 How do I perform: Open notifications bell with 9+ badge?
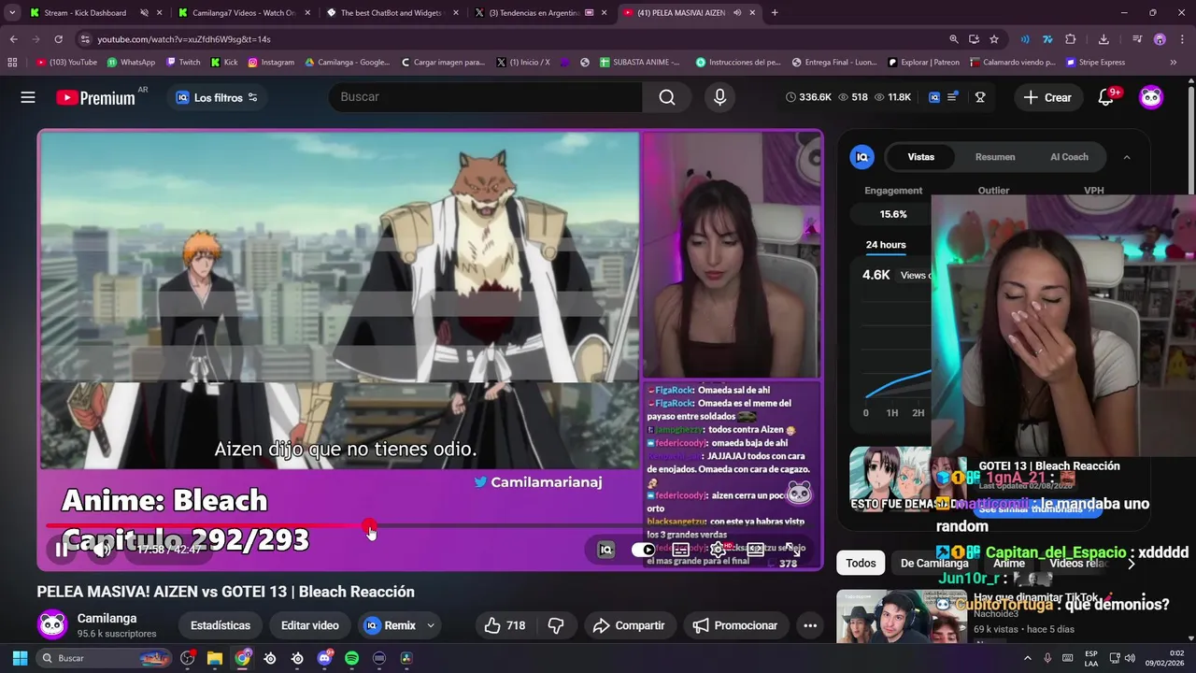[1106, 97]
